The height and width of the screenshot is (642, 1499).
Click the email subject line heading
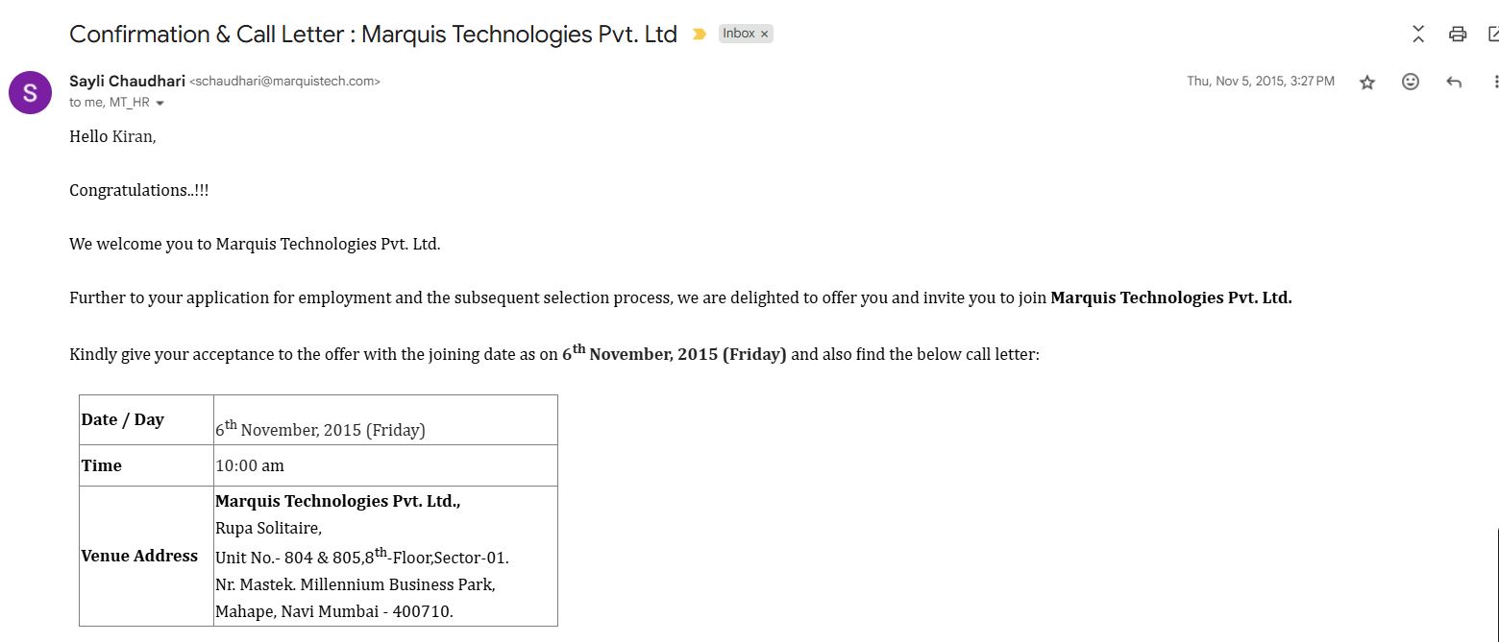(x=373, y=35)
